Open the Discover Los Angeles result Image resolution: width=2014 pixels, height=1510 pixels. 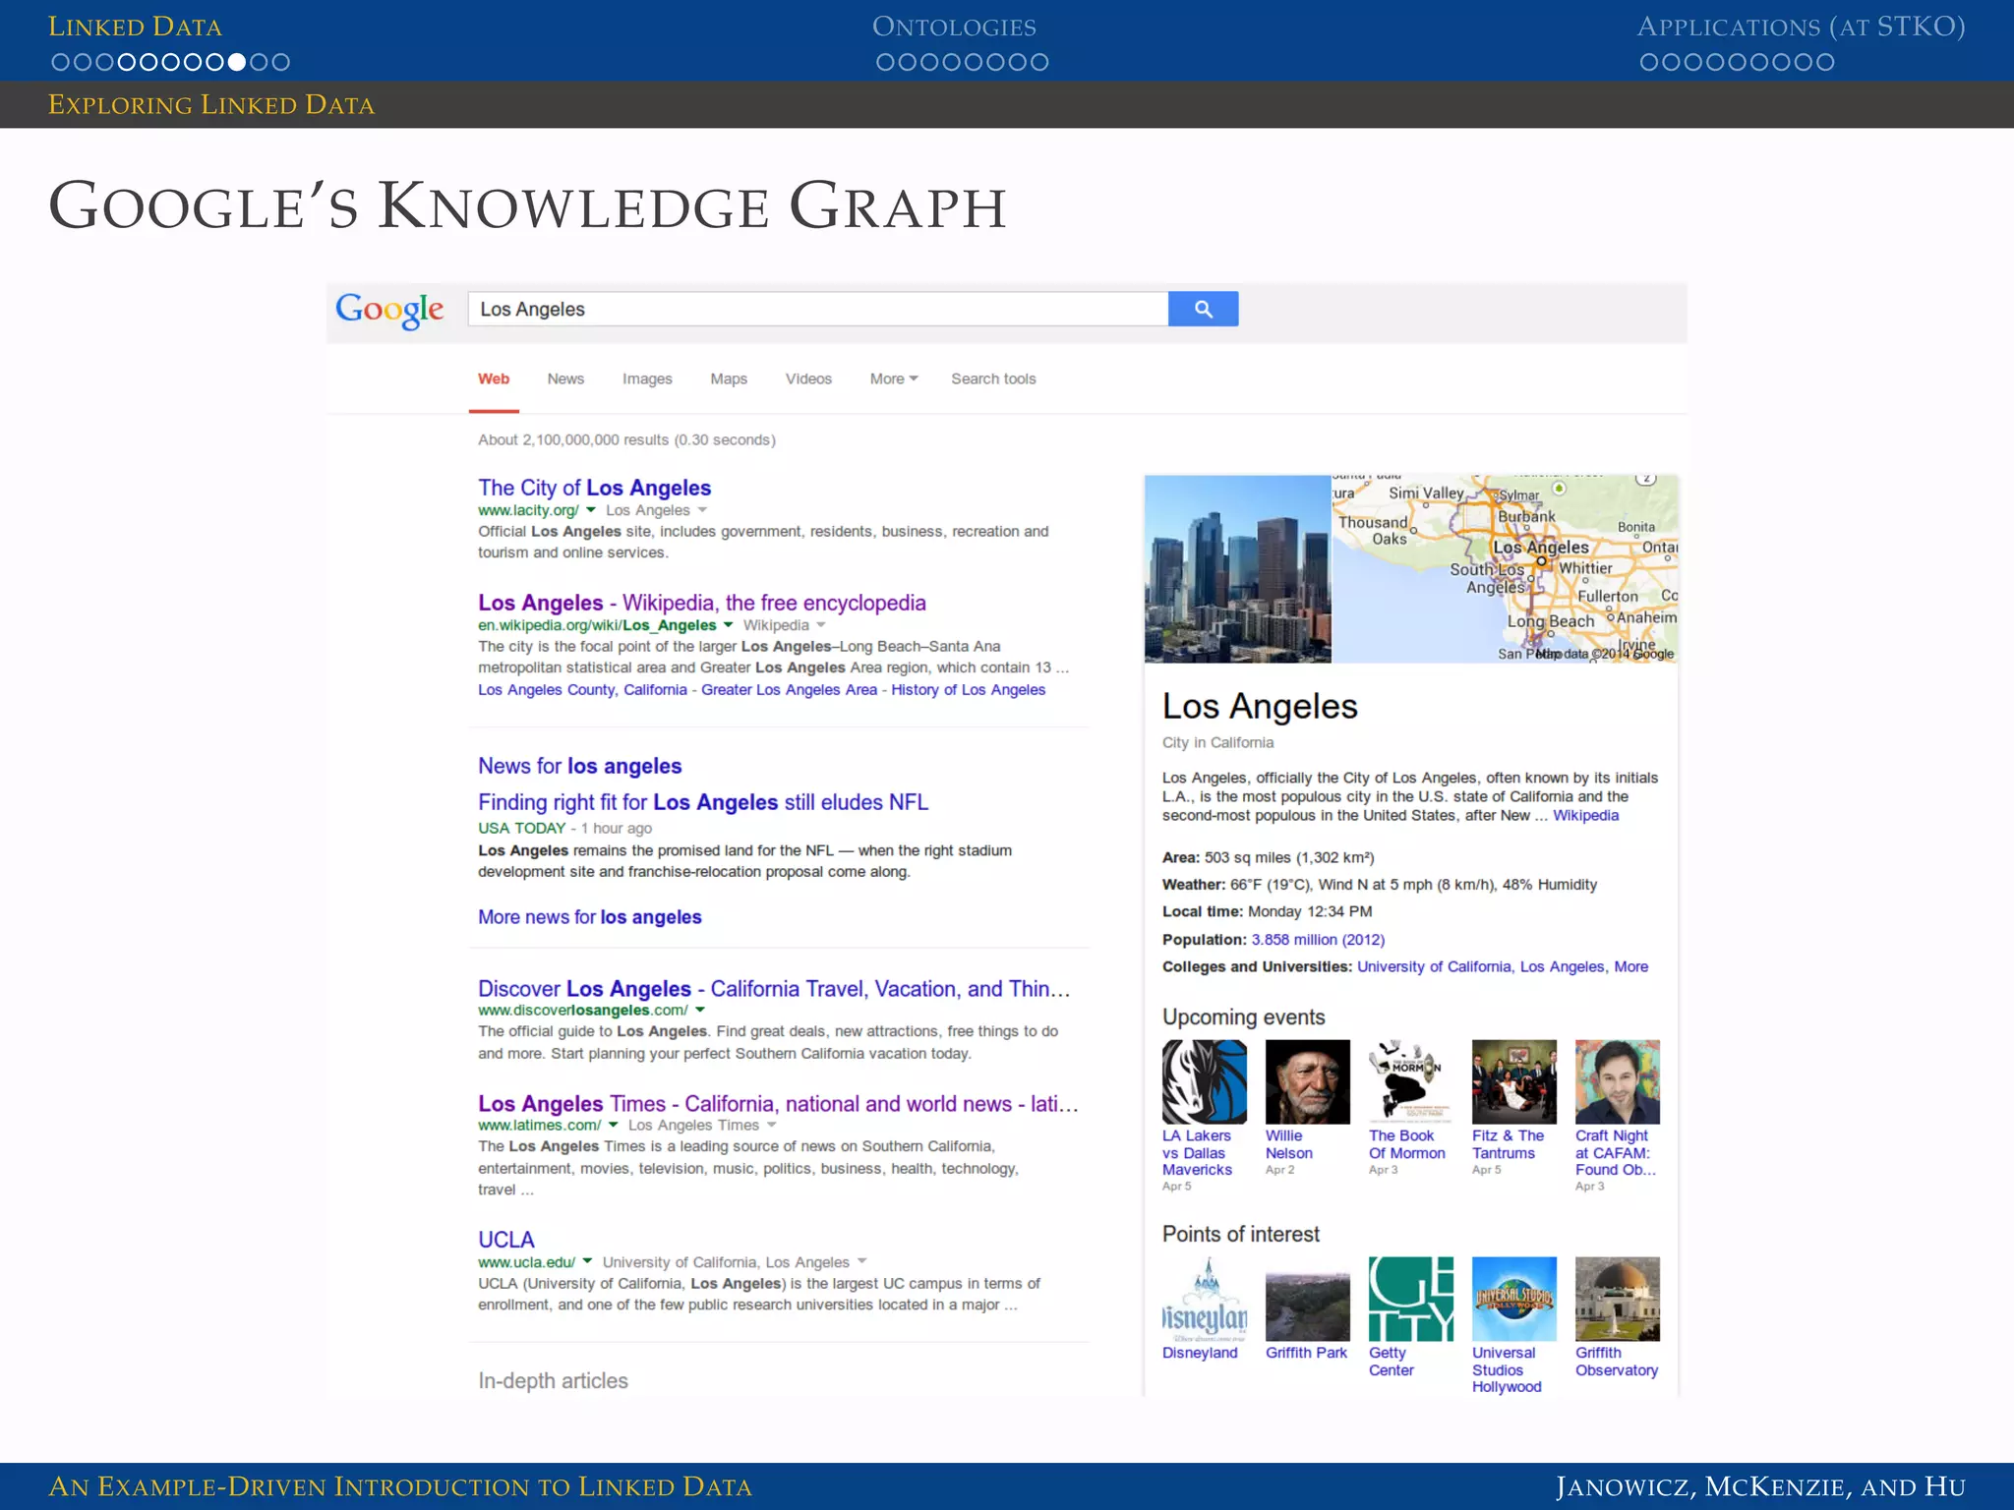(774, 989)
